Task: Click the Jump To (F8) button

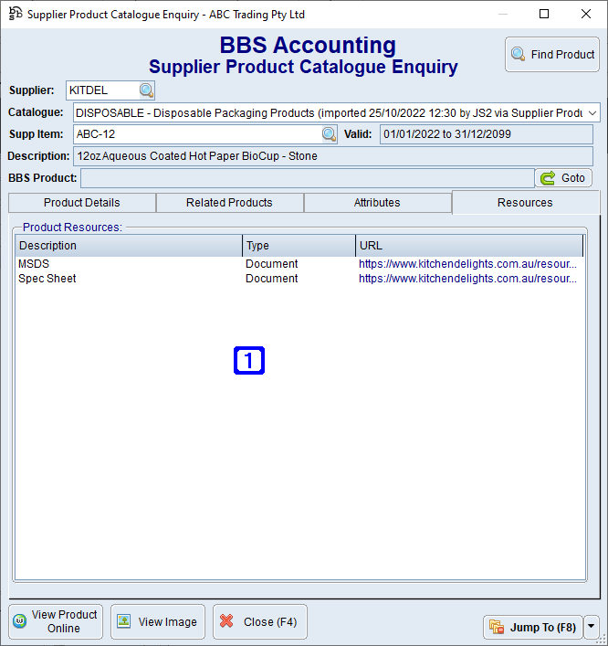Action: (x=532, y=627)
